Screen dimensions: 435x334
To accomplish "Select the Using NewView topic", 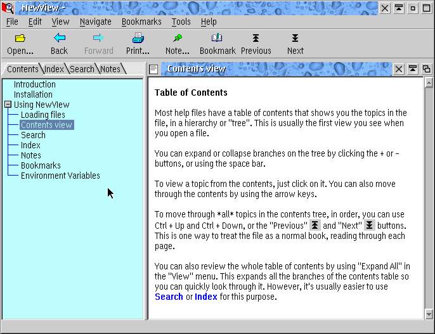I will pyautogui.click(x=42, y=105).
